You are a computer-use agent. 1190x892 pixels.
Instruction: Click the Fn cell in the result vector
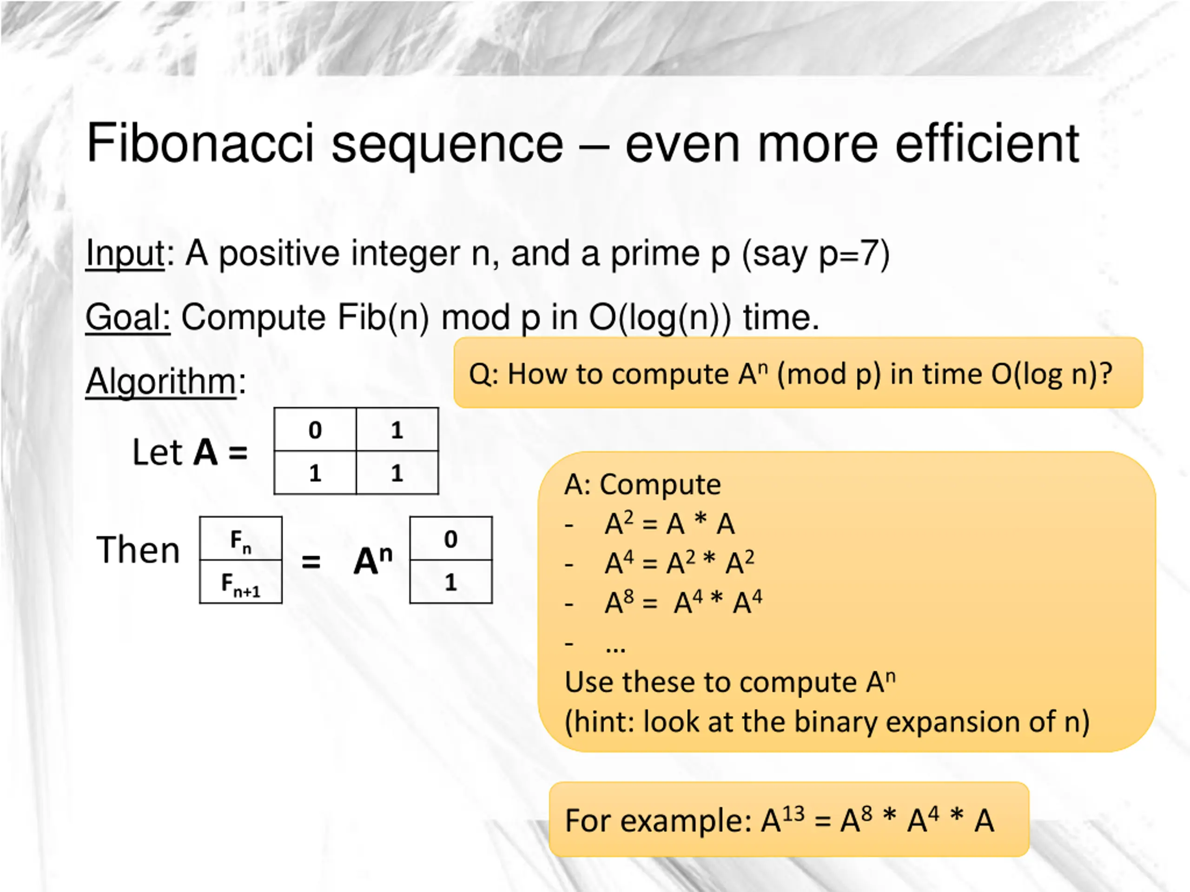(240, 539)
